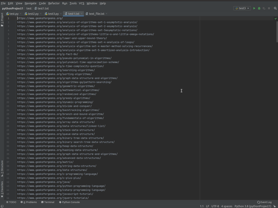278x208 pixels.
Task: Click the sorting-algorithms URL line
Action: click(54, 74)
